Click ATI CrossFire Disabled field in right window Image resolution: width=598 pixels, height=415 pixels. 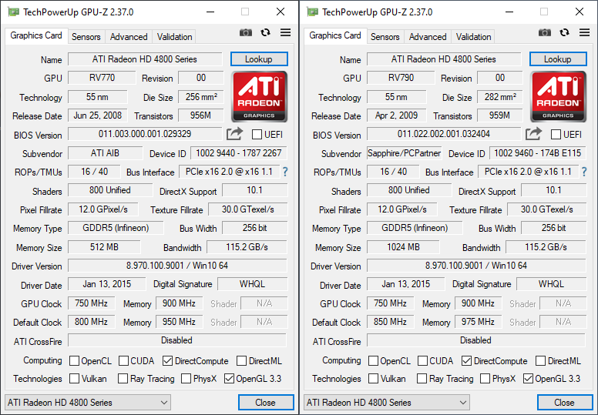point(476,340)
